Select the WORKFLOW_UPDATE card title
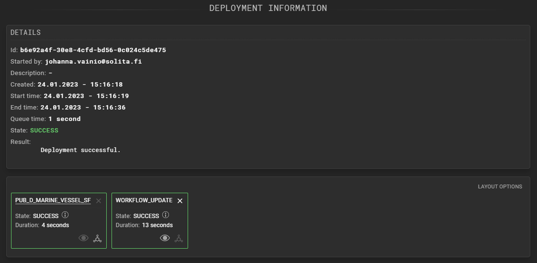This screenshot has height=263, width=537. (144, 200)
